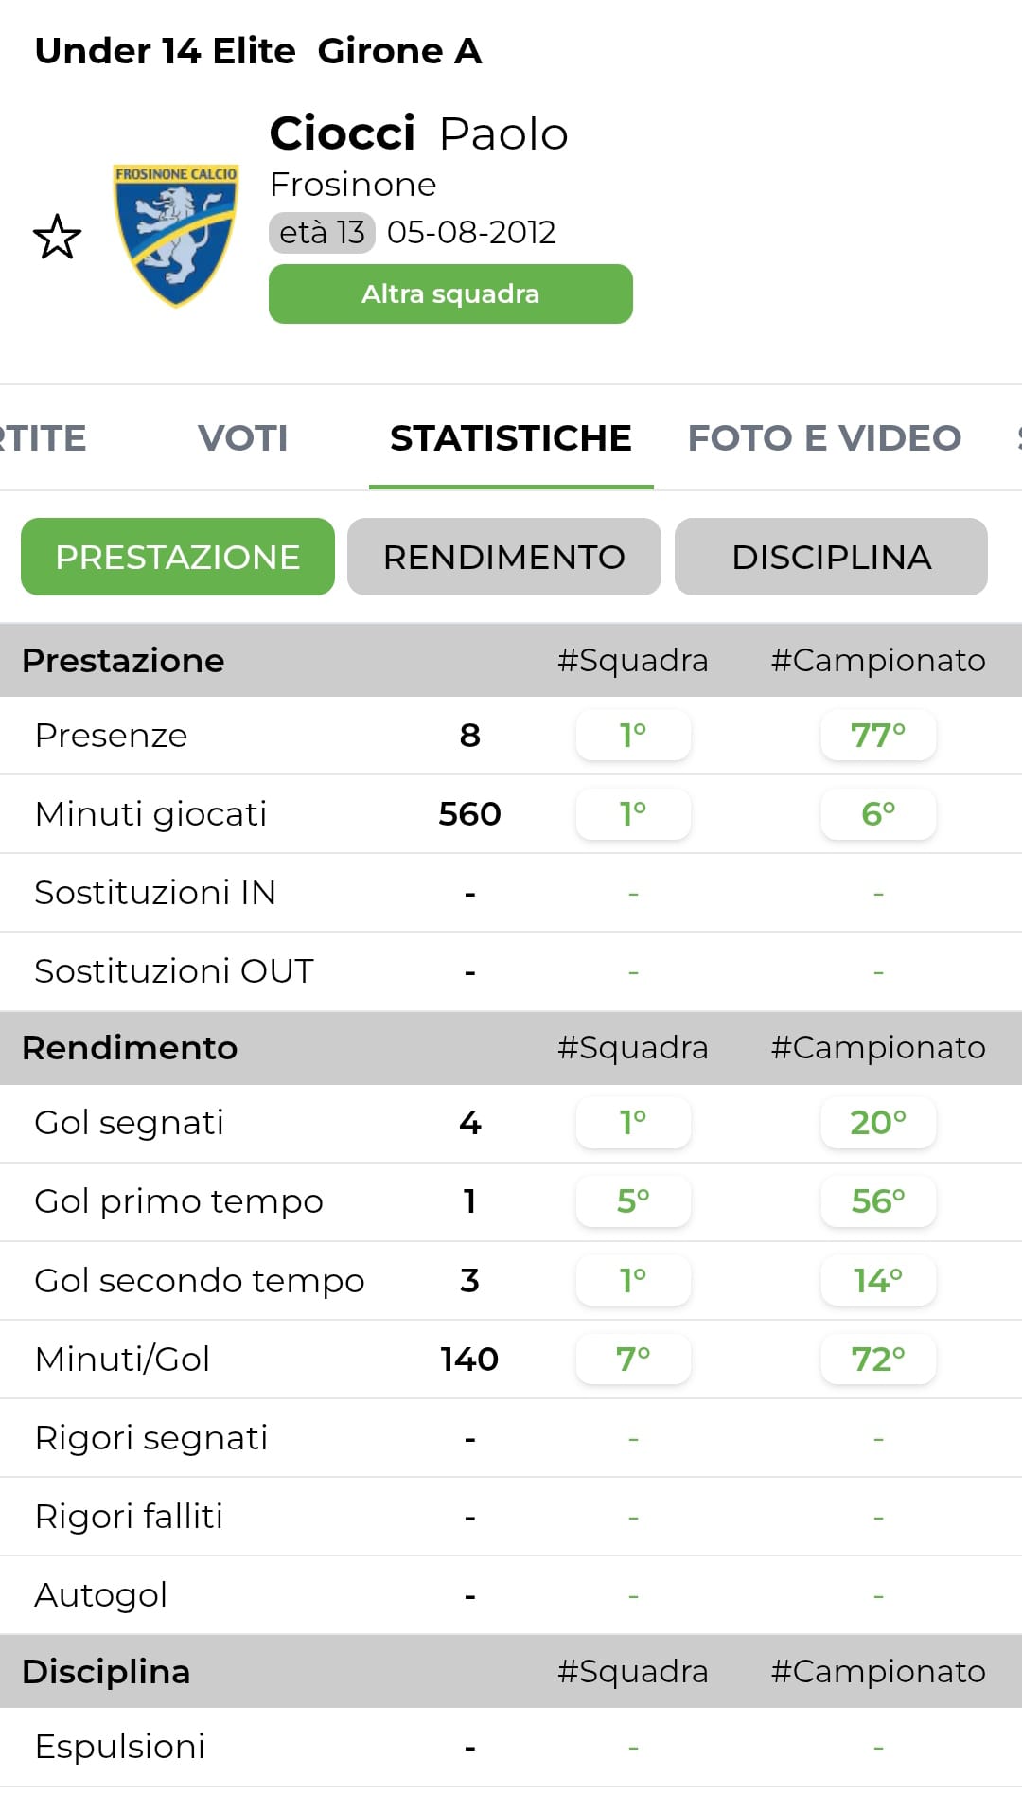This screenshot has width=1022, height=1795.
Task: Click the Minuti/Gol 7° squad badge
Action: pyautogui.click(x=633, y=1360)
